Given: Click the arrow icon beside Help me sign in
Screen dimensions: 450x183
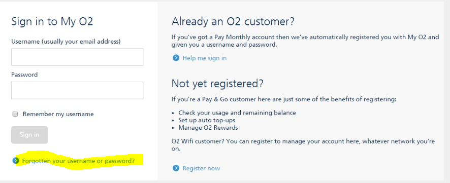Looking at the screenshot, I should point(176,58).
